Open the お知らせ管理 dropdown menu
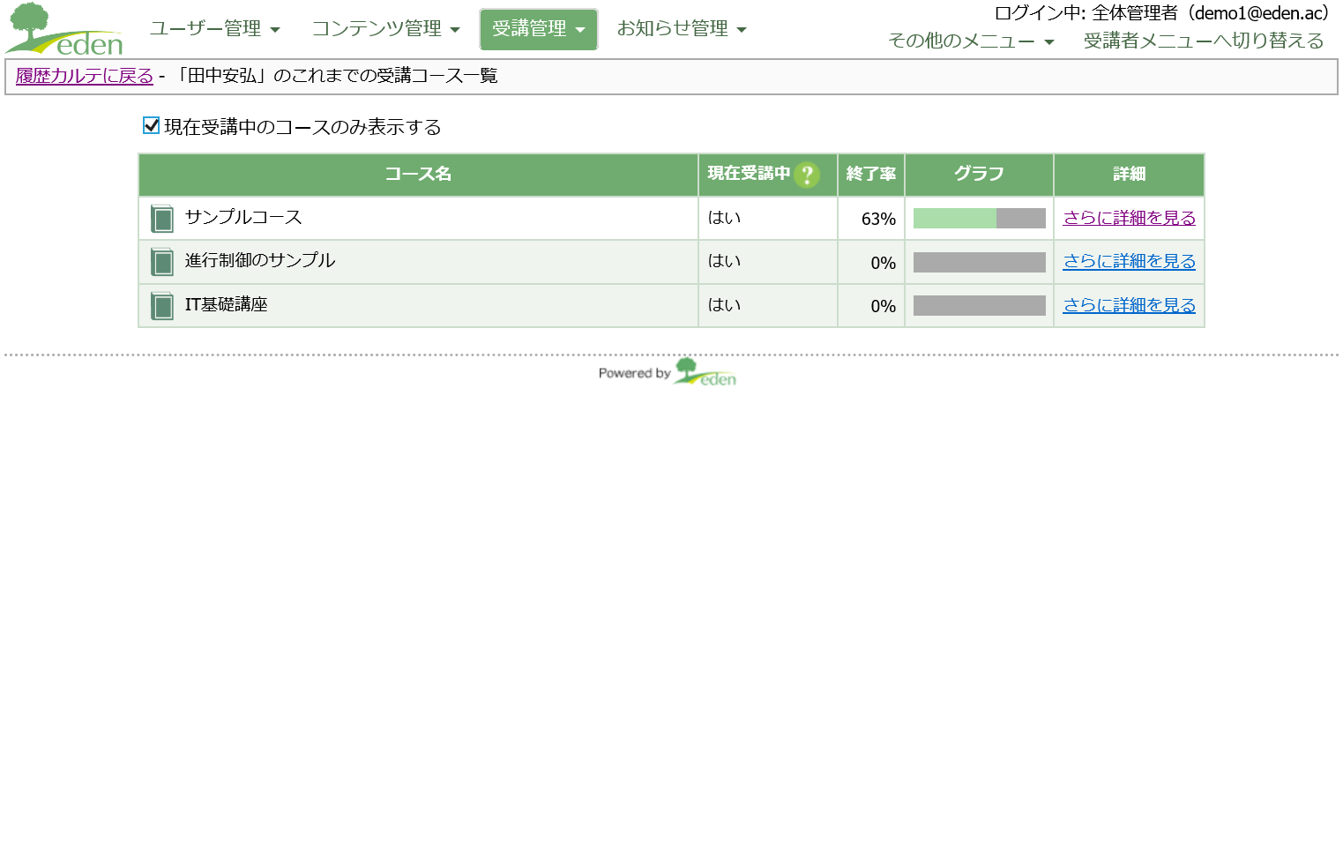Screen dimensions: 1343x851 click(682, 29)
